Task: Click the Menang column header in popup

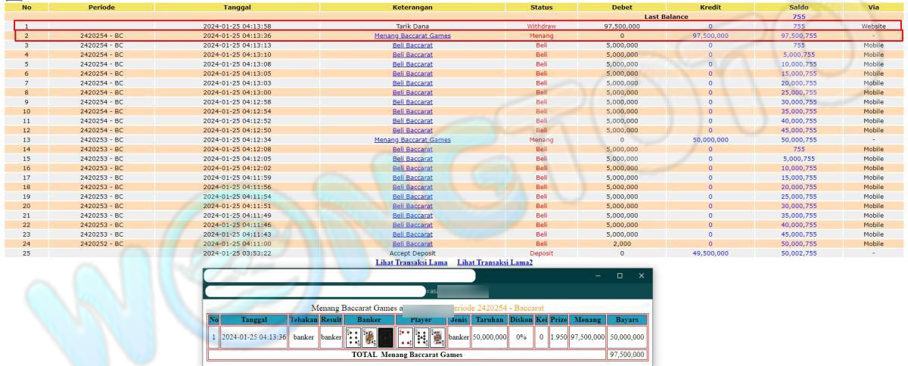Action: click(587, 320)
